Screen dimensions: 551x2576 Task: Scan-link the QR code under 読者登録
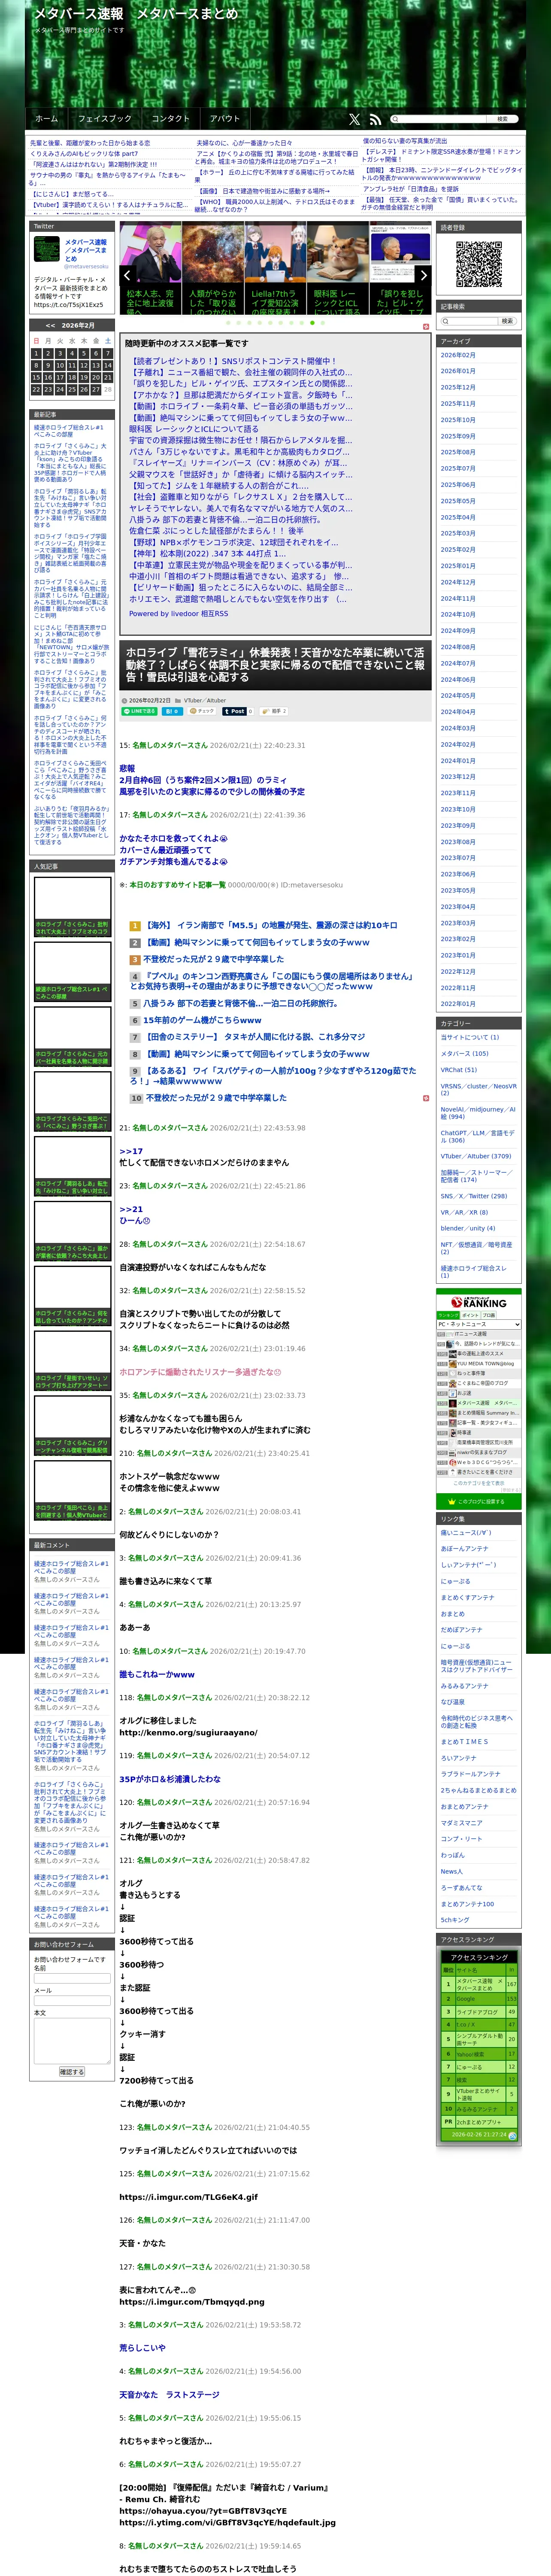[479, 264]
